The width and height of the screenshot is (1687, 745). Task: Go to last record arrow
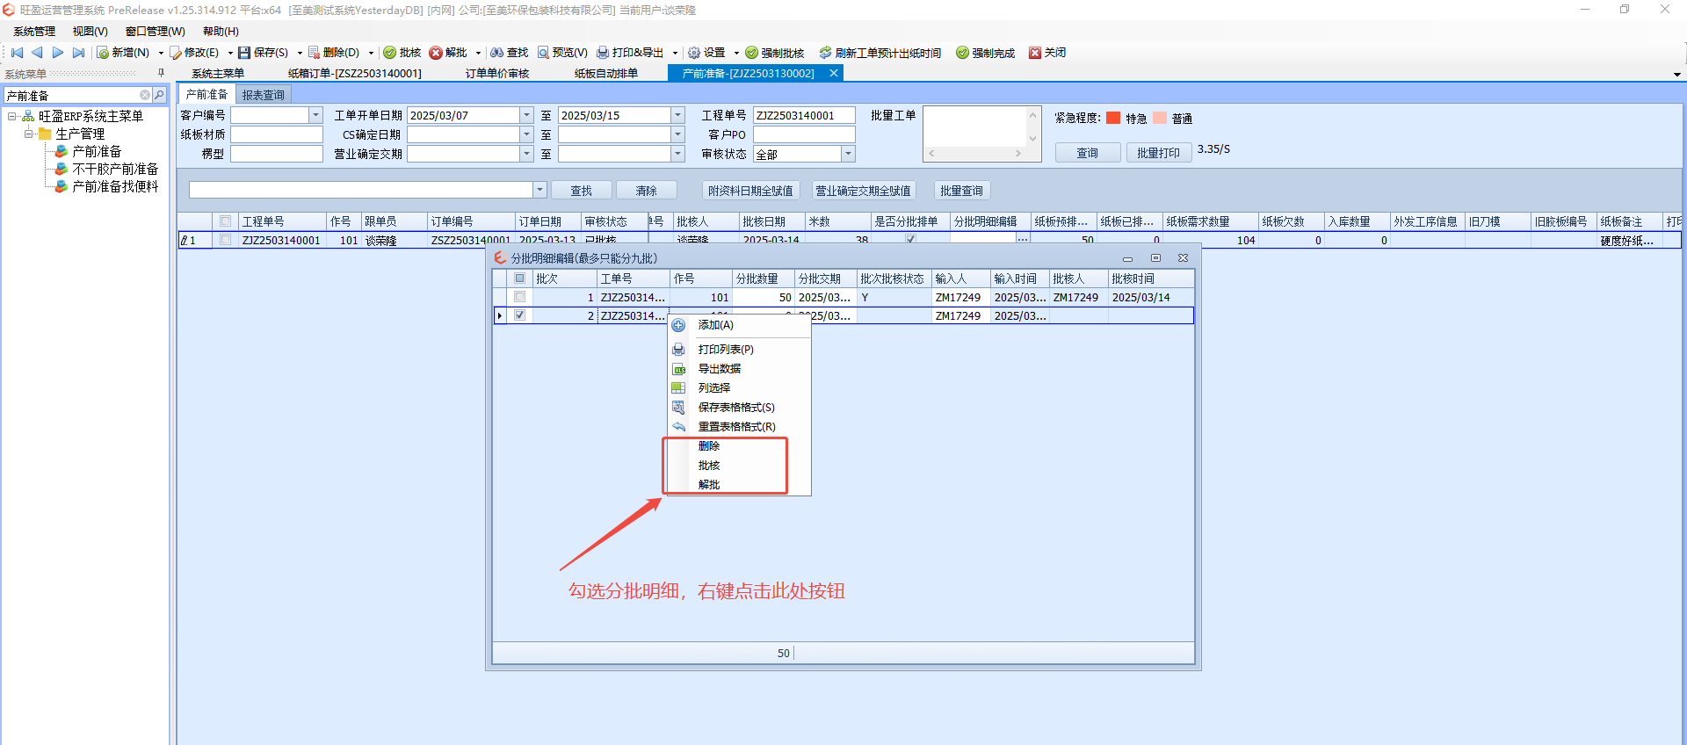[78, 53]
